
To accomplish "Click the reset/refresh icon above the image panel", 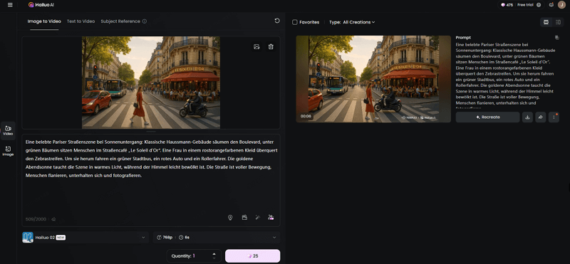I will (x=277, y=21).
